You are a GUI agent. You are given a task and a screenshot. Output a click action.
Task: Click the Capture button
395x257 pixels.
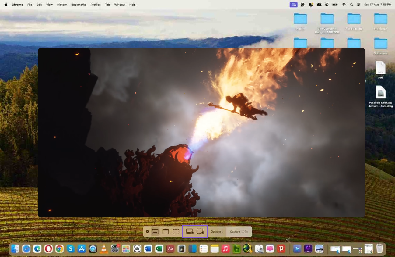239,232
